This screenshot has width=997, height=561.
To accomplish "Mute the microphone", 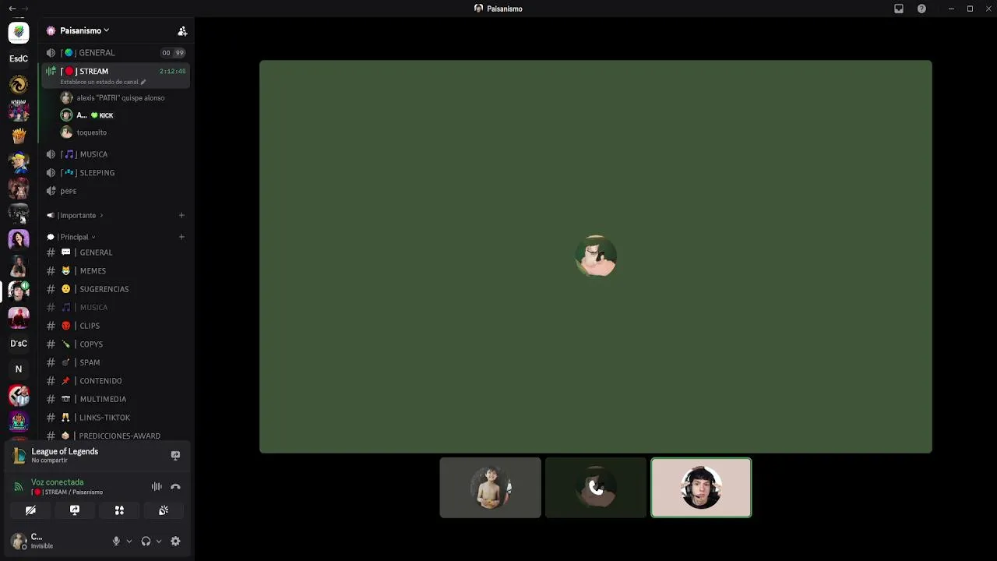I will [116, 541].
